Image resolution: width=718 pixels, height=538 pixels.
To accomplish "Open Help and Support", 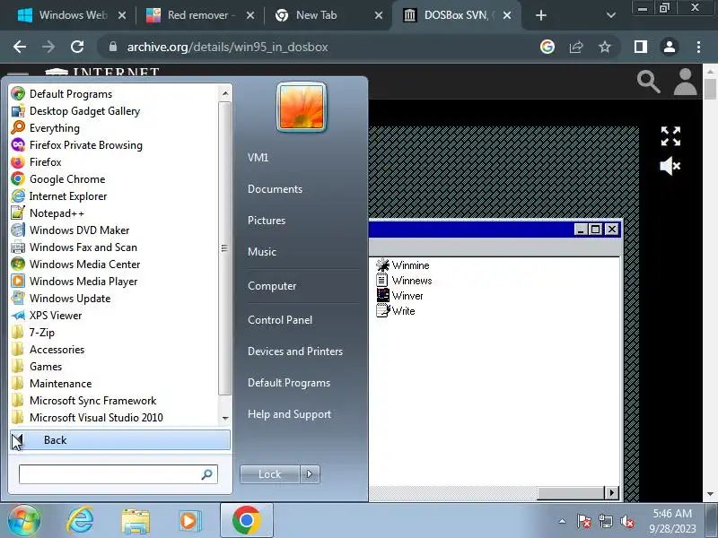I will [x=289, y=414].
